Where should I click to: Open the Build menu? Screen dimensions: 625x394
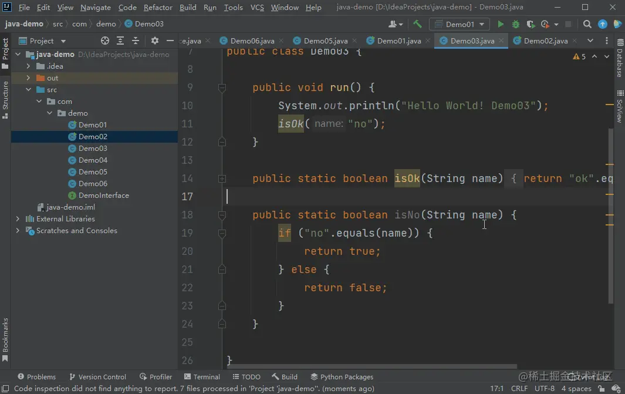point(188,8)
